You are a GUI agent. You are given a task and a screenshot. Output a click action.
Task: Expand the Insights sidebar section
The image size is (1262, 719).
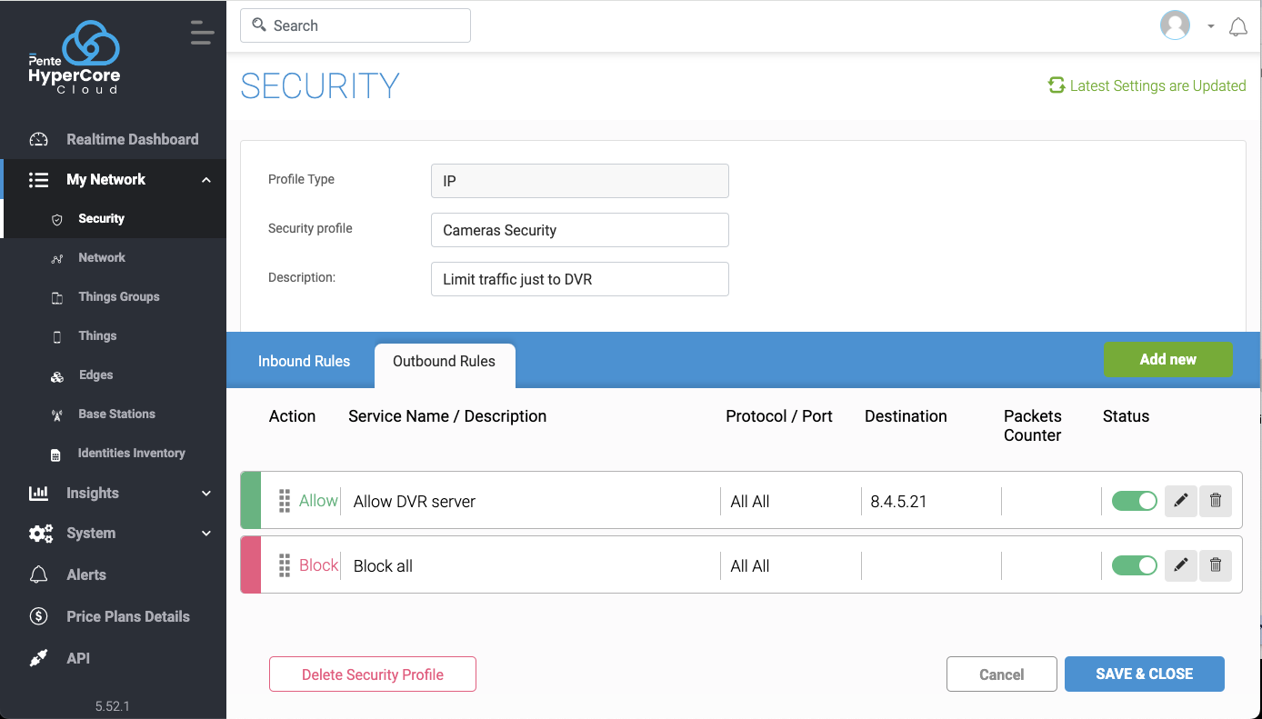[206, 494]
